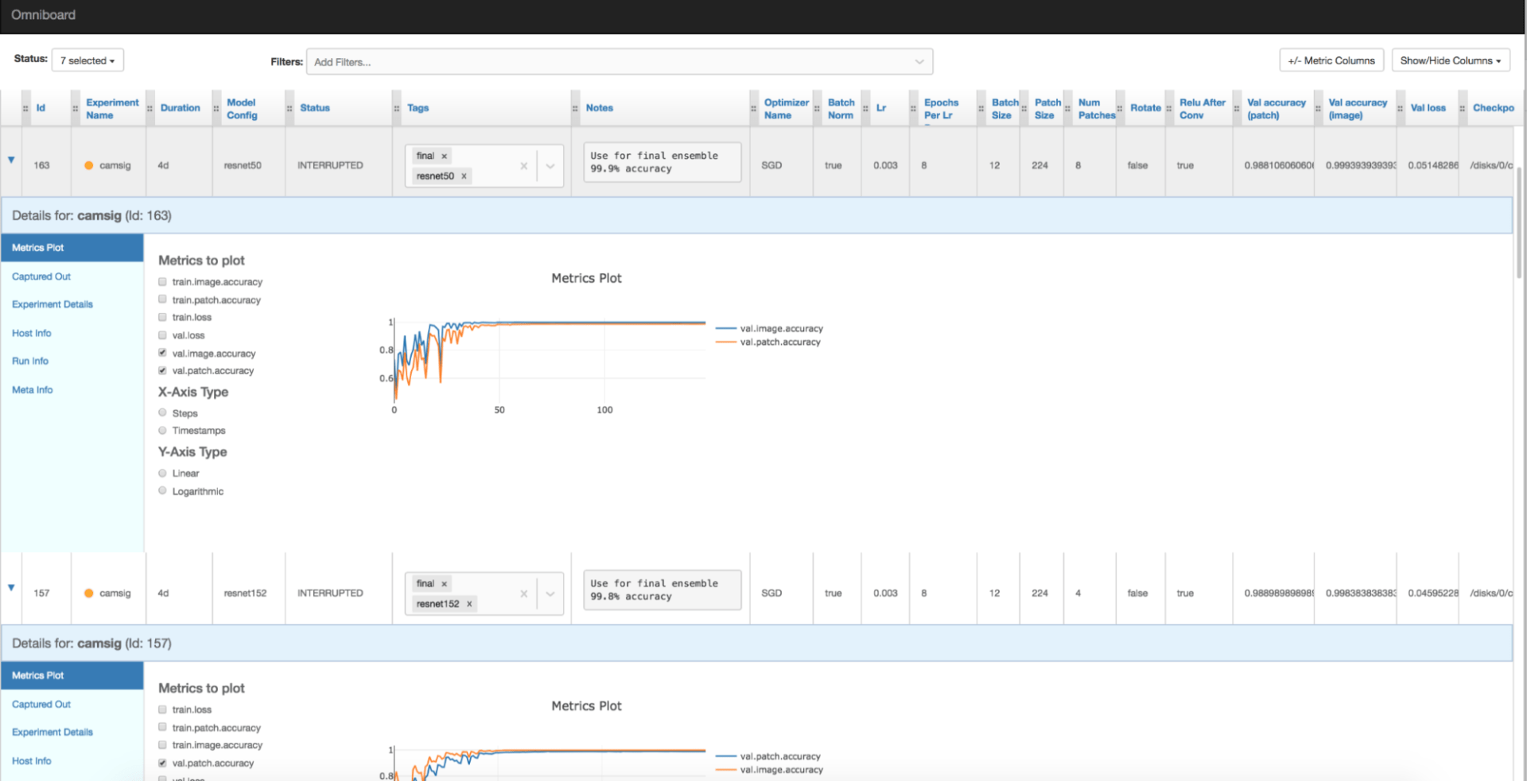1527x781 pixels.
Task: Enable train.image.accuracy checkbox in run 163 details
Action: (x=162, y=281)
